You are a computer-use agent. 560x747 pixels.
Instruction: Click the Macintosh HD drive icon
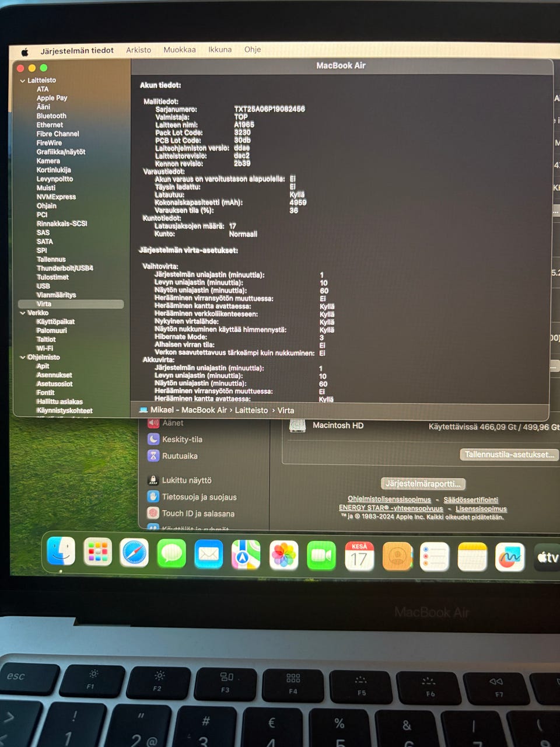click(x=297, y=427)
